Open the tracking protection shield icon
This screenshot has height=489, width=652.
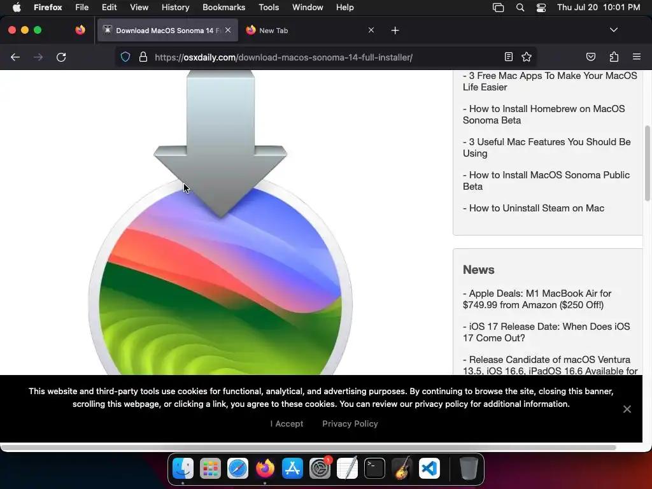pos(125,57)
